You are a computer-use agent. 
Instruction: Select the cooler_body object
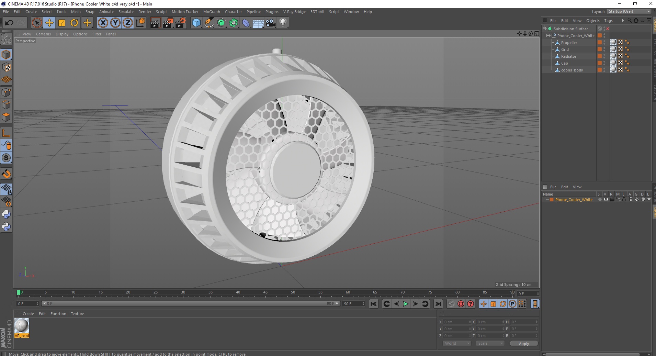coord(572,70)
